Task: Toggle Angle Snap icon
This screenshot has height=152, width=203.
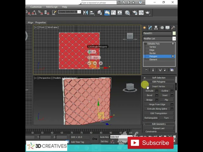Action: click(34, 13)
